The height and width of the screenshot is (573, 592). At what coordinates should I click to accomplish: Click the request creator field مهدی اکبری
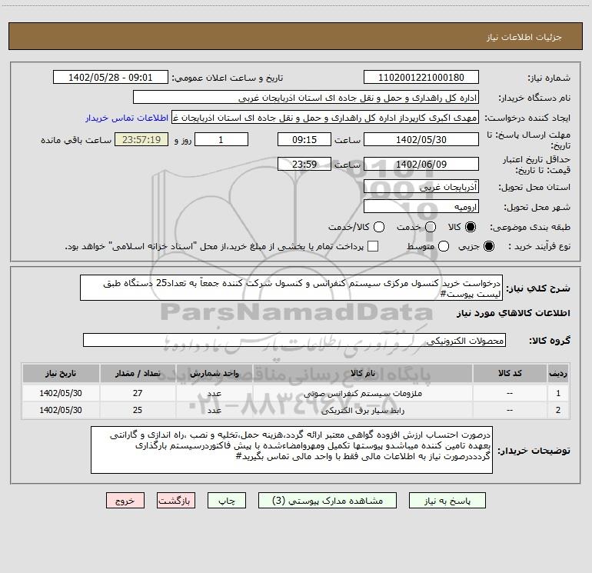pos(325,118)
